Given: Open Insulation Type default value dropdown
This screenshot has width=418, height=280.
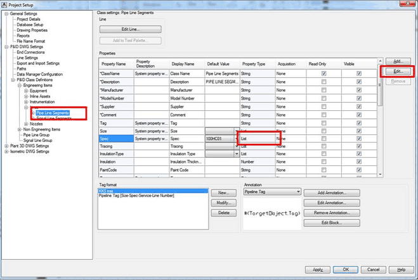Looking at the screenshot, I should tap(237, 154).
